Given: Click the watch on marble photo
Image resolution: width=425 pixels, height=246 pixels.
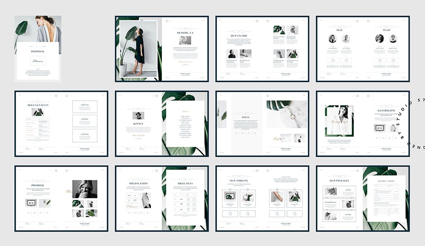Looking at the screenshot, I should [x=287, y=114].
